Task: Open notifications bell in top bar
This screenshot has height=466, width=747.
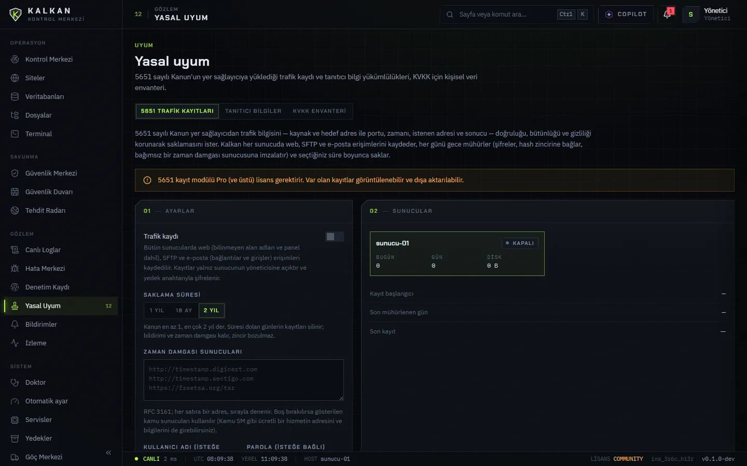Action: tap(667, 14)
